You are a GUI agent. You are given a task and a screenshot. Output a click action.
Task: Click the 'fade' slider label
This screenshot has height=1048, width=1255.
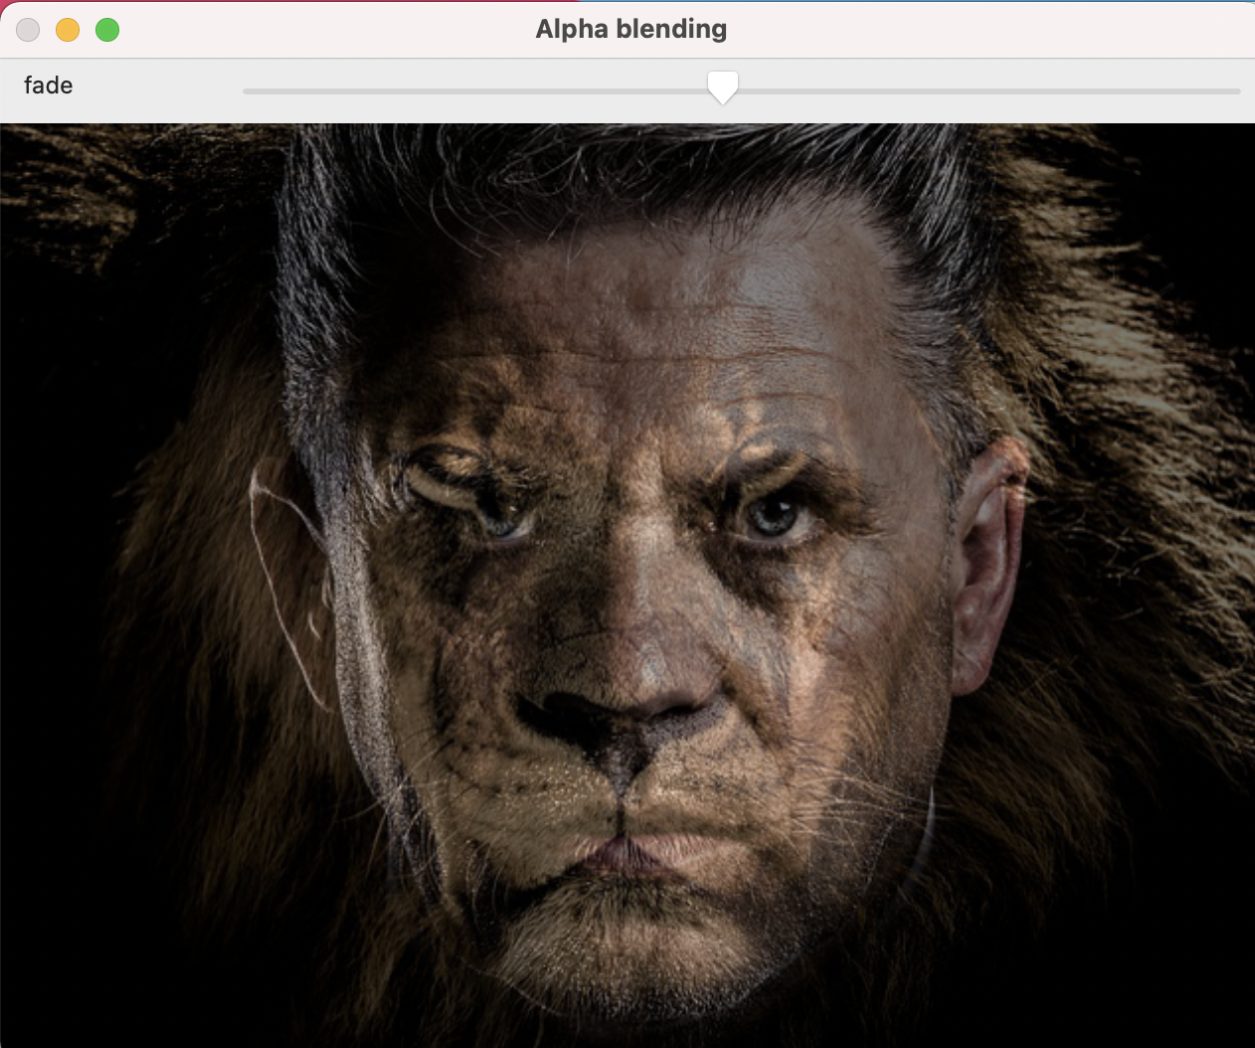(49, 86)
